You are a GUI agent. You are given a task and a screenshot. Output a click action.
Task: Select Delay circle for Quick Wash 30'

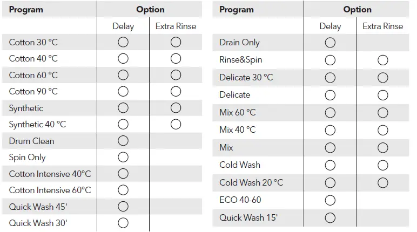pyautogui.click(x=123, y=222)
